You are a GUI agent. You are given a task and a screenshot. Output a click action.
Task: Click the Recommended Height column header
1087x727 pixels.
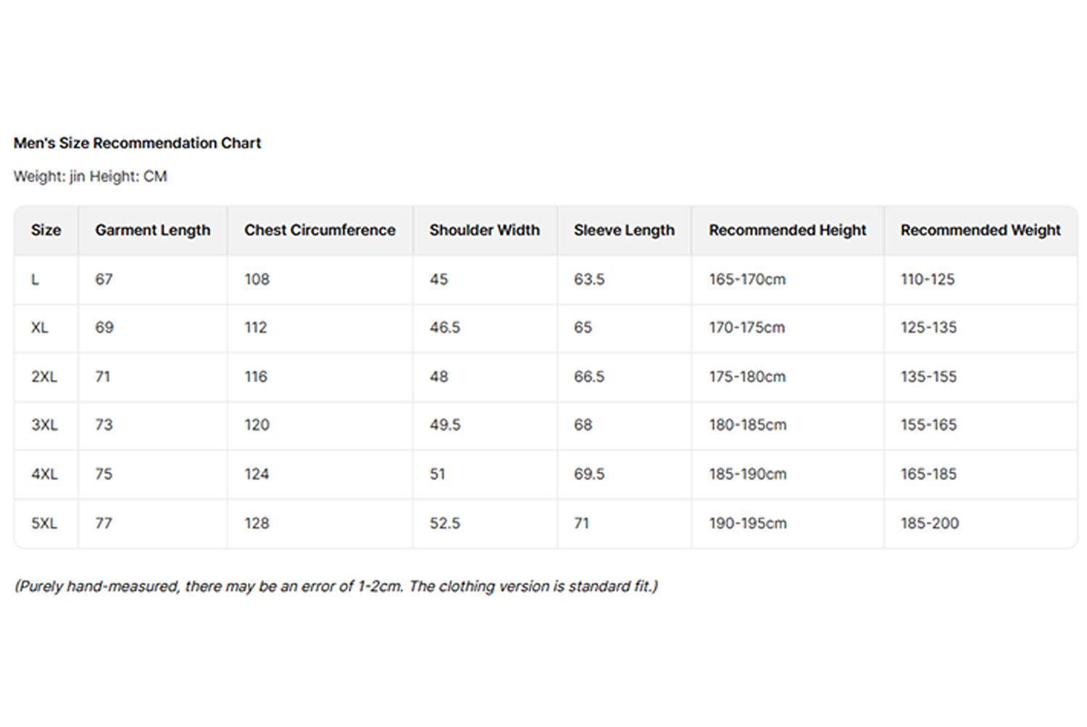pos(787,230)
